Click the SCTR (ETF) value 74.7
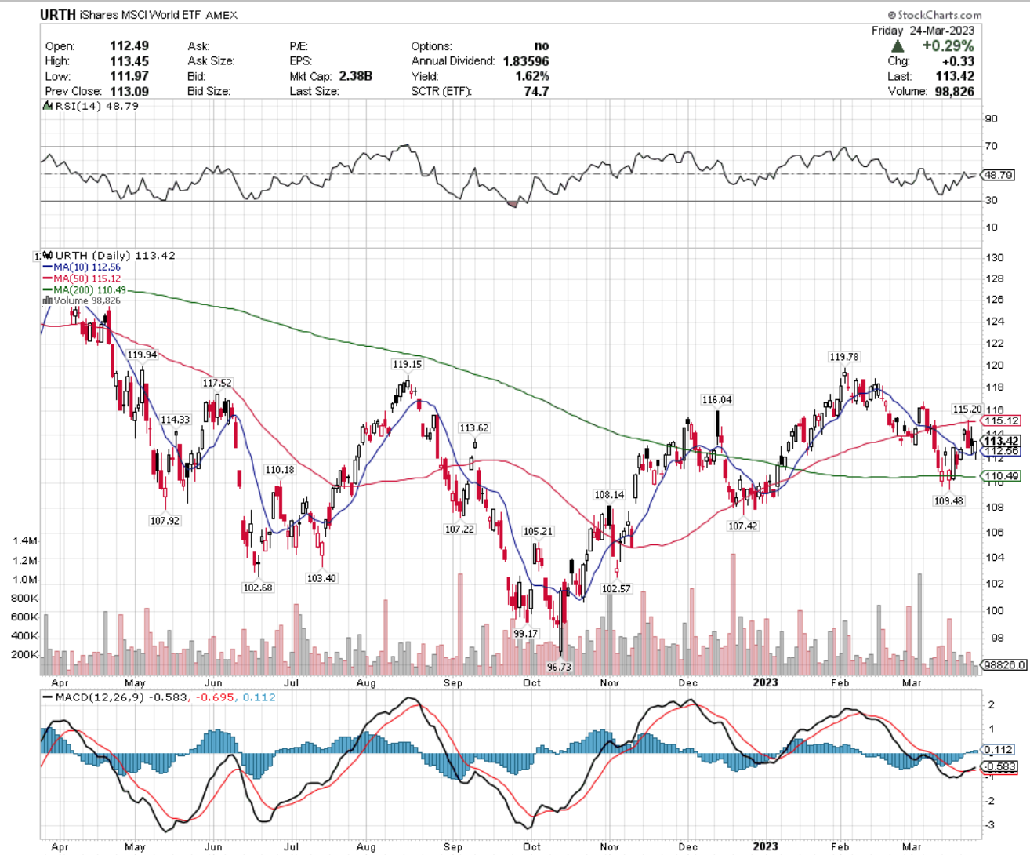This screenshot has height=855, width=1030. [536, 91]
